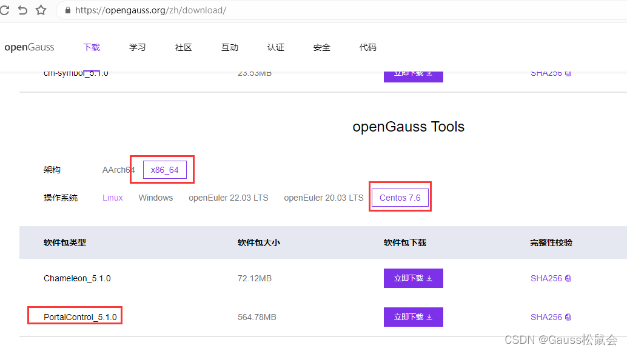This screenshot has width=627, height=351.
Task: Open the 社区 menu item
Action: [184, 47]
